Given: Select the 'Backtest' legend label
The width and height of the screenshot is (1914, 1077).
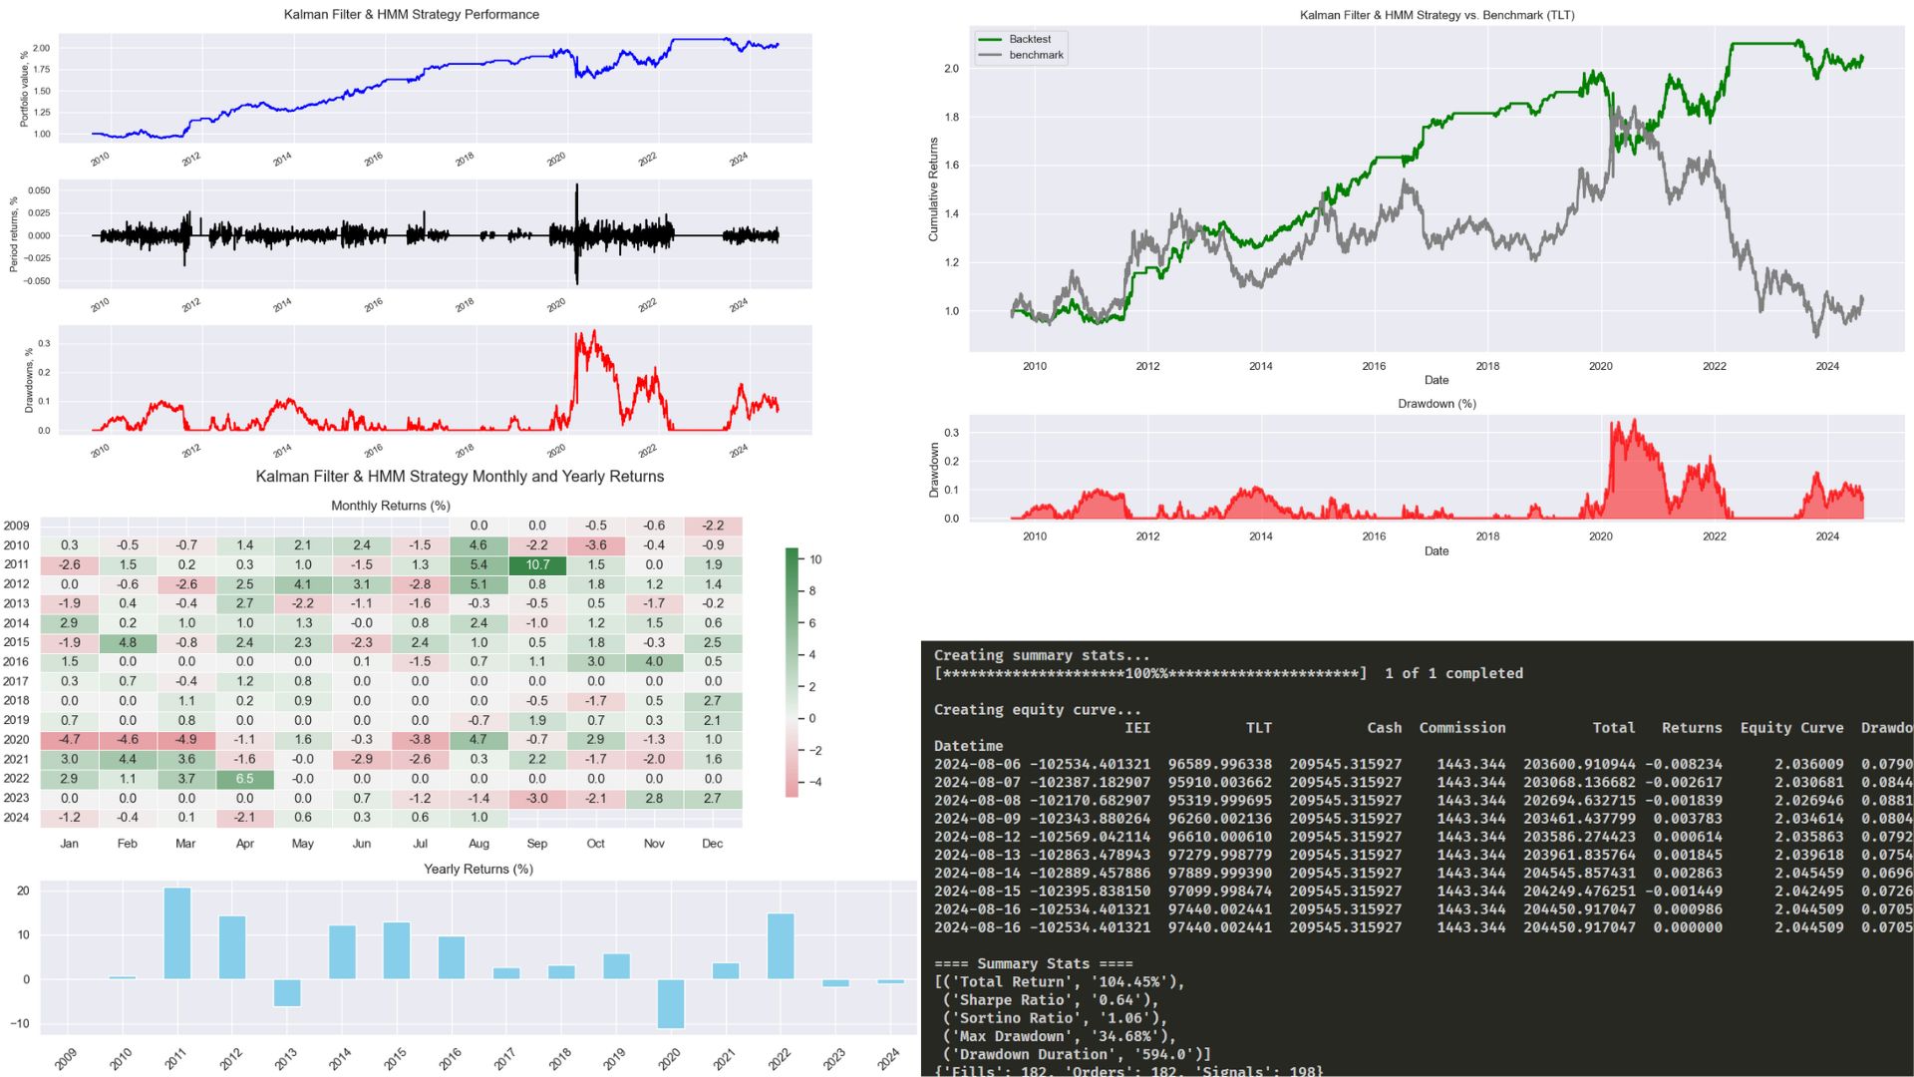Looking at the screenshot, I should [x=1030, y=39].
